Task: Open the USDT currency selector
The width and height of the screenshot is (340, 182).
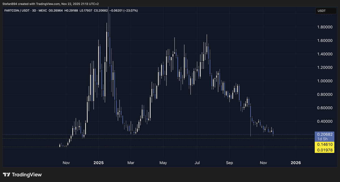Action: 326,11
